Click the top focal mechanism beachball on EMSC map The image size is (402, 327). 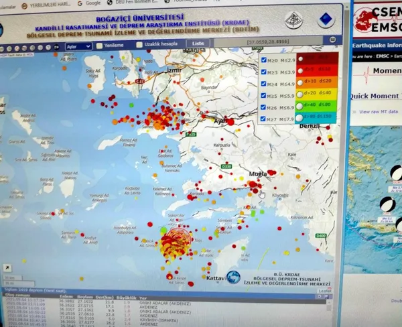(396, 173)
